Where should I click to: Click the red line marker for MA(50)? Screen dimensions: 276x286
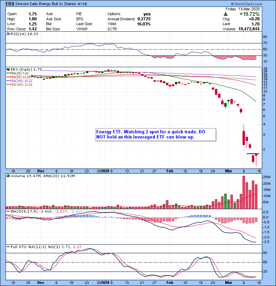pos(8,77)
